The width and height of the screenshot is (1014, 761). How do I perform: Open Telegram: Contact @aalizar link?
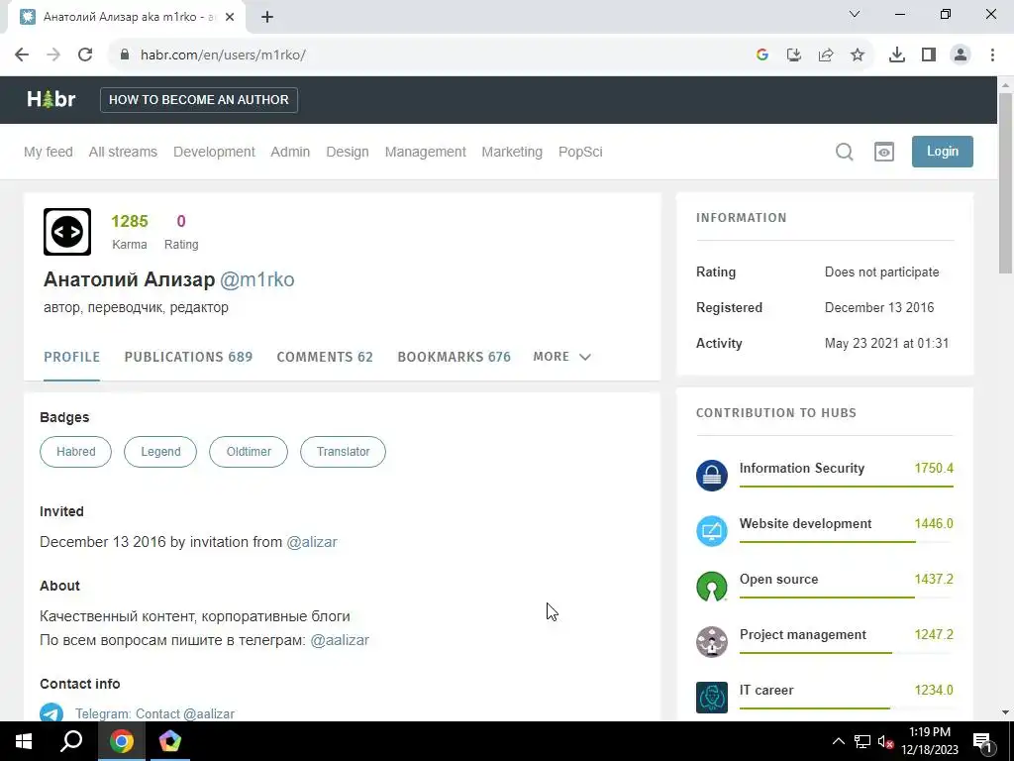point(154,713)
